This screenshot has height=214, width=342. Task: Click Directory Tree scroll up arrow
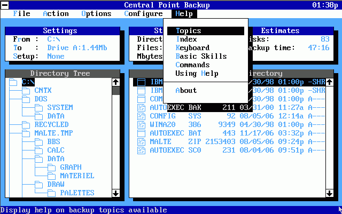[x=115, y=82]
